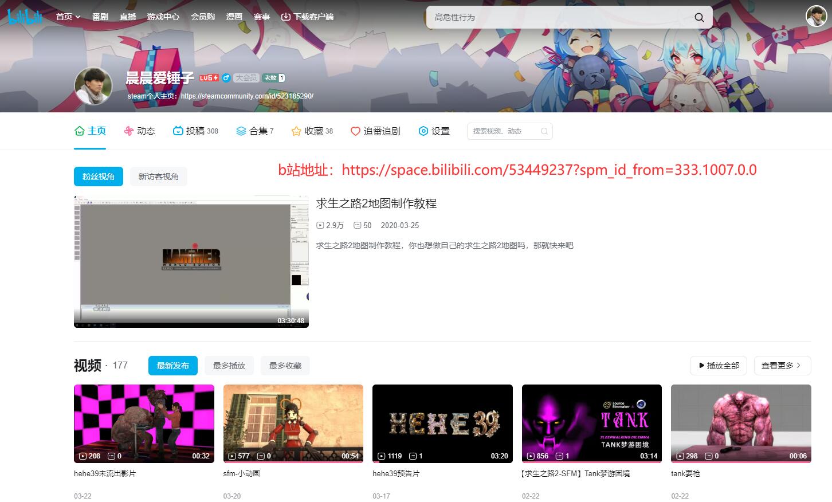This screenshot has height=502, width=832.
Task: Select the 主页 tab
Action: (x=90, y=131)
